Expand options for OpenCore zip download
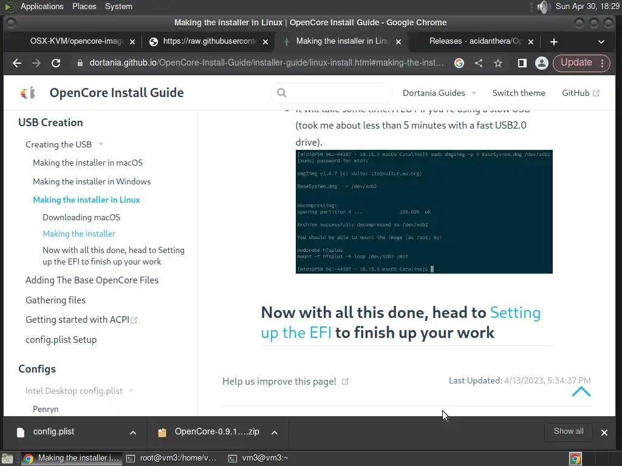Screen dimensions: 622x466 274,432
